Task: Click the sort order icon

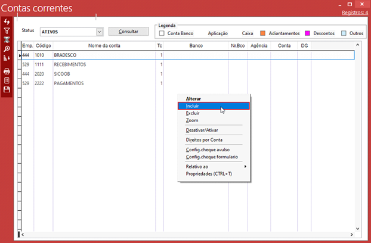Action: [7, 58]
